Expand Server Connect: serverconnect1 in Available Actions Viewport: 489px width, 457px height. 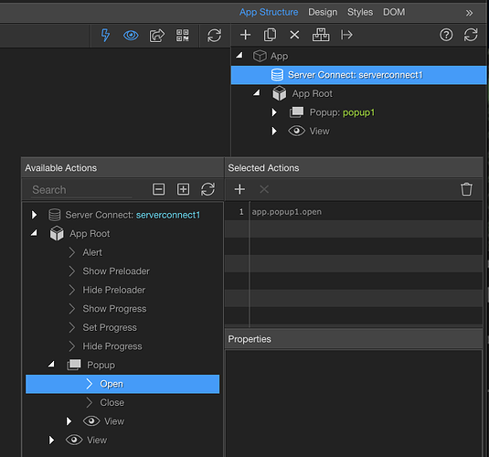click(x=34, y=215)
